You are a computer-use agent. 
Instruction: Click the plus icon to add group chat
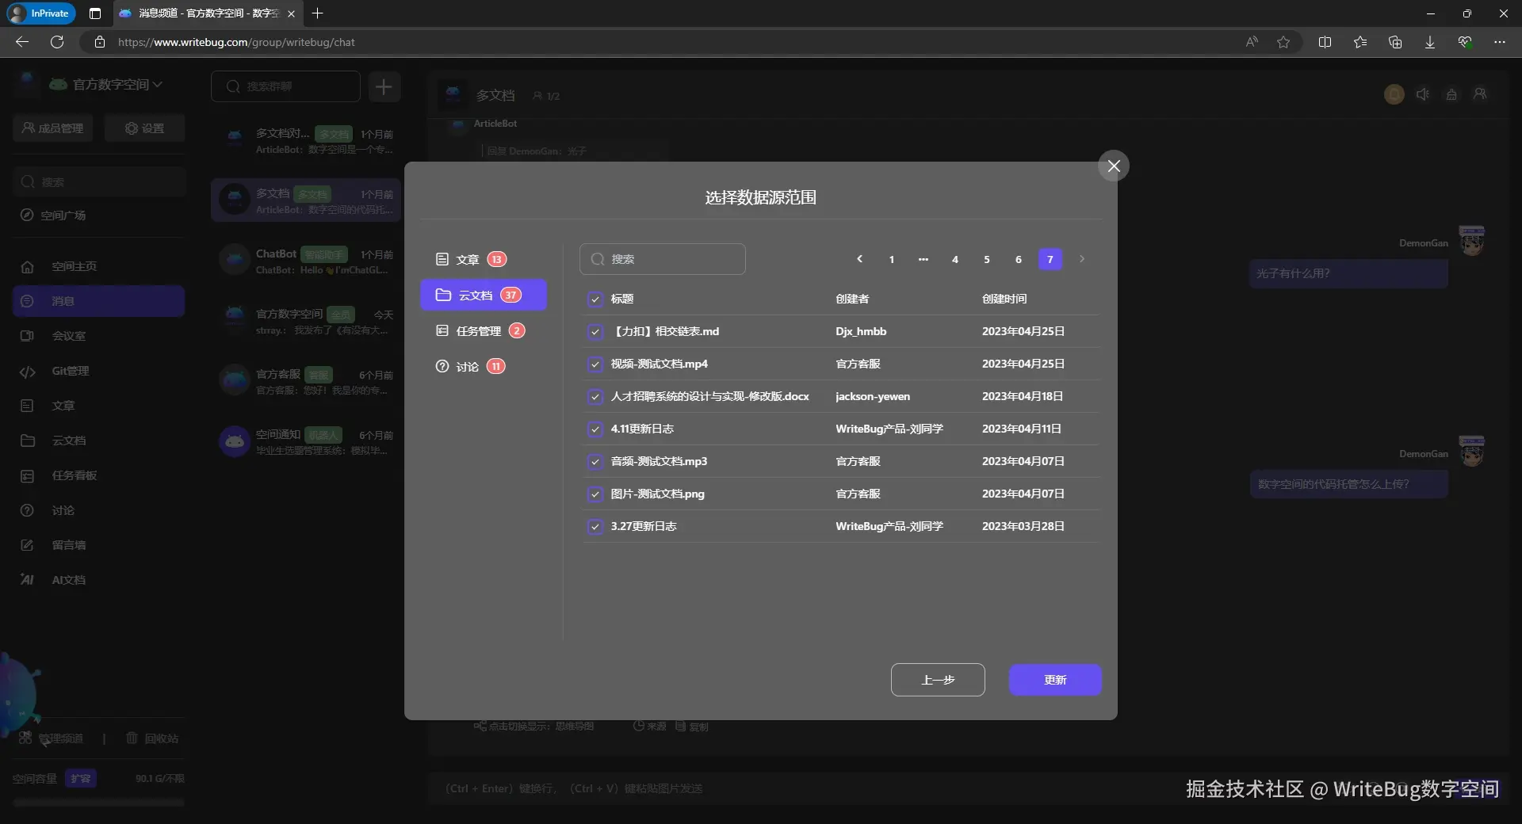[384, 86]
